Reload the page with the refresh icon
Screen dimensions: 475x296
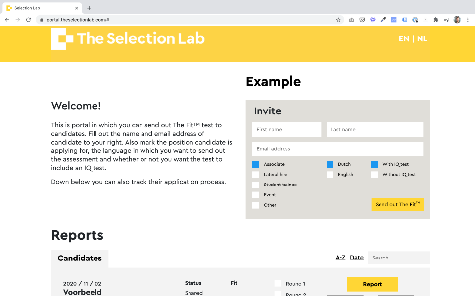28,20
